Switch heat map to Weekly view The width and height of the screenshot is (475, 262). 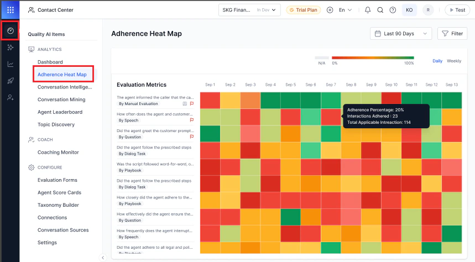pos(454,61)
